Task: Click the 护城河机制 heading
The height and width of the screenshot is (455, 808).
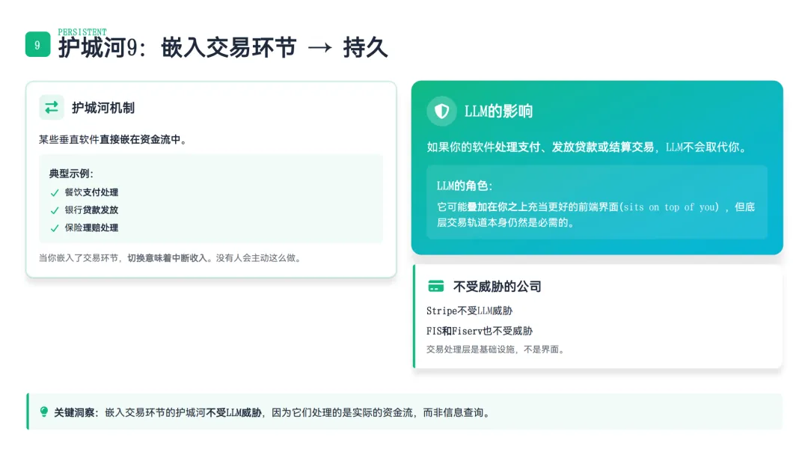Action: click(103, 108)
